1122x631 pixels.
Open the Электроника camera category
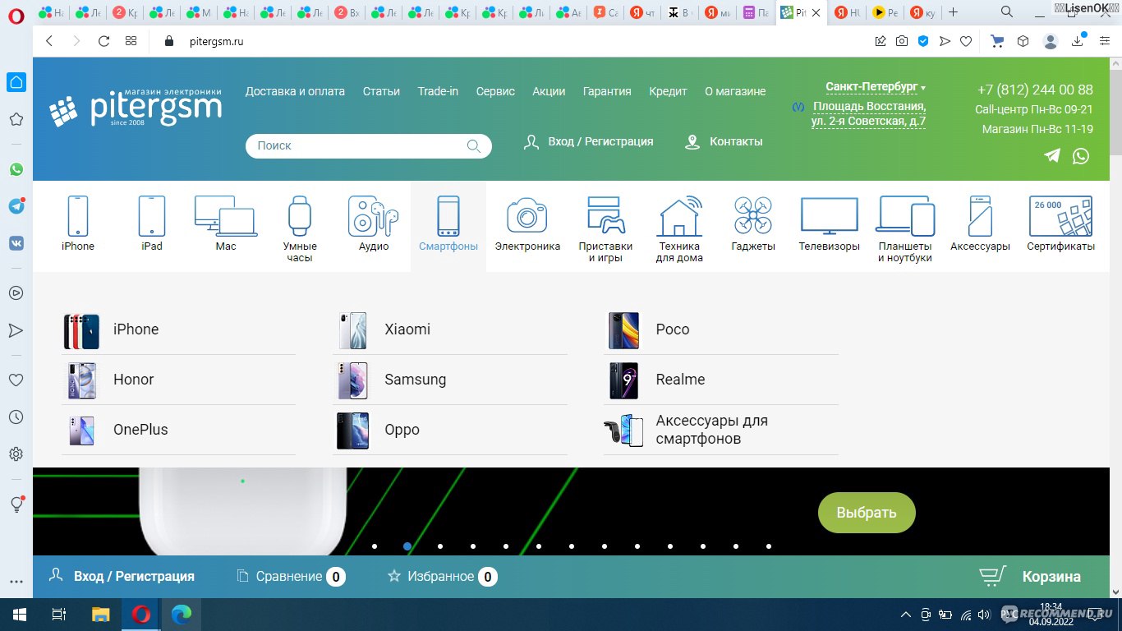pyautogui.click(x=527, y=223)
